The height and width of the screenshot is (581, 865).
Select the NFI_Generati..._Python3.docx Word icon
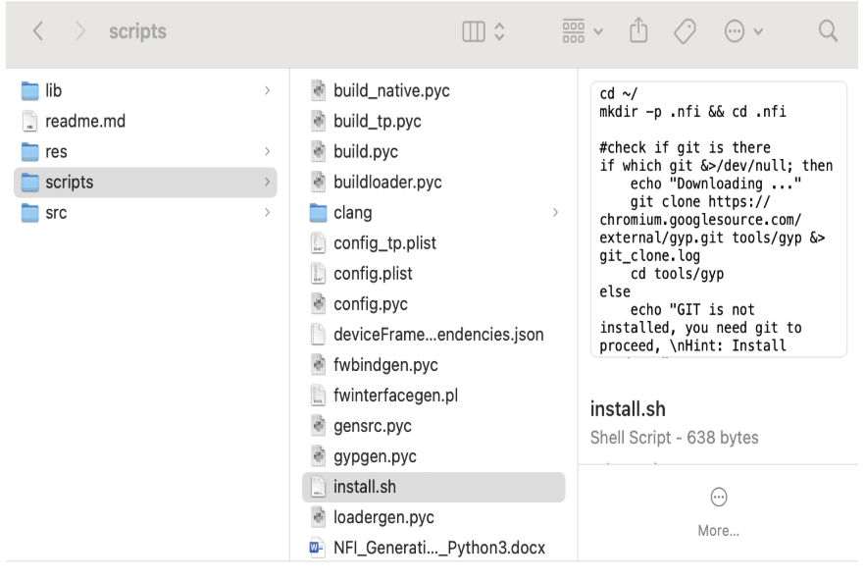click(x=317, y=548)
